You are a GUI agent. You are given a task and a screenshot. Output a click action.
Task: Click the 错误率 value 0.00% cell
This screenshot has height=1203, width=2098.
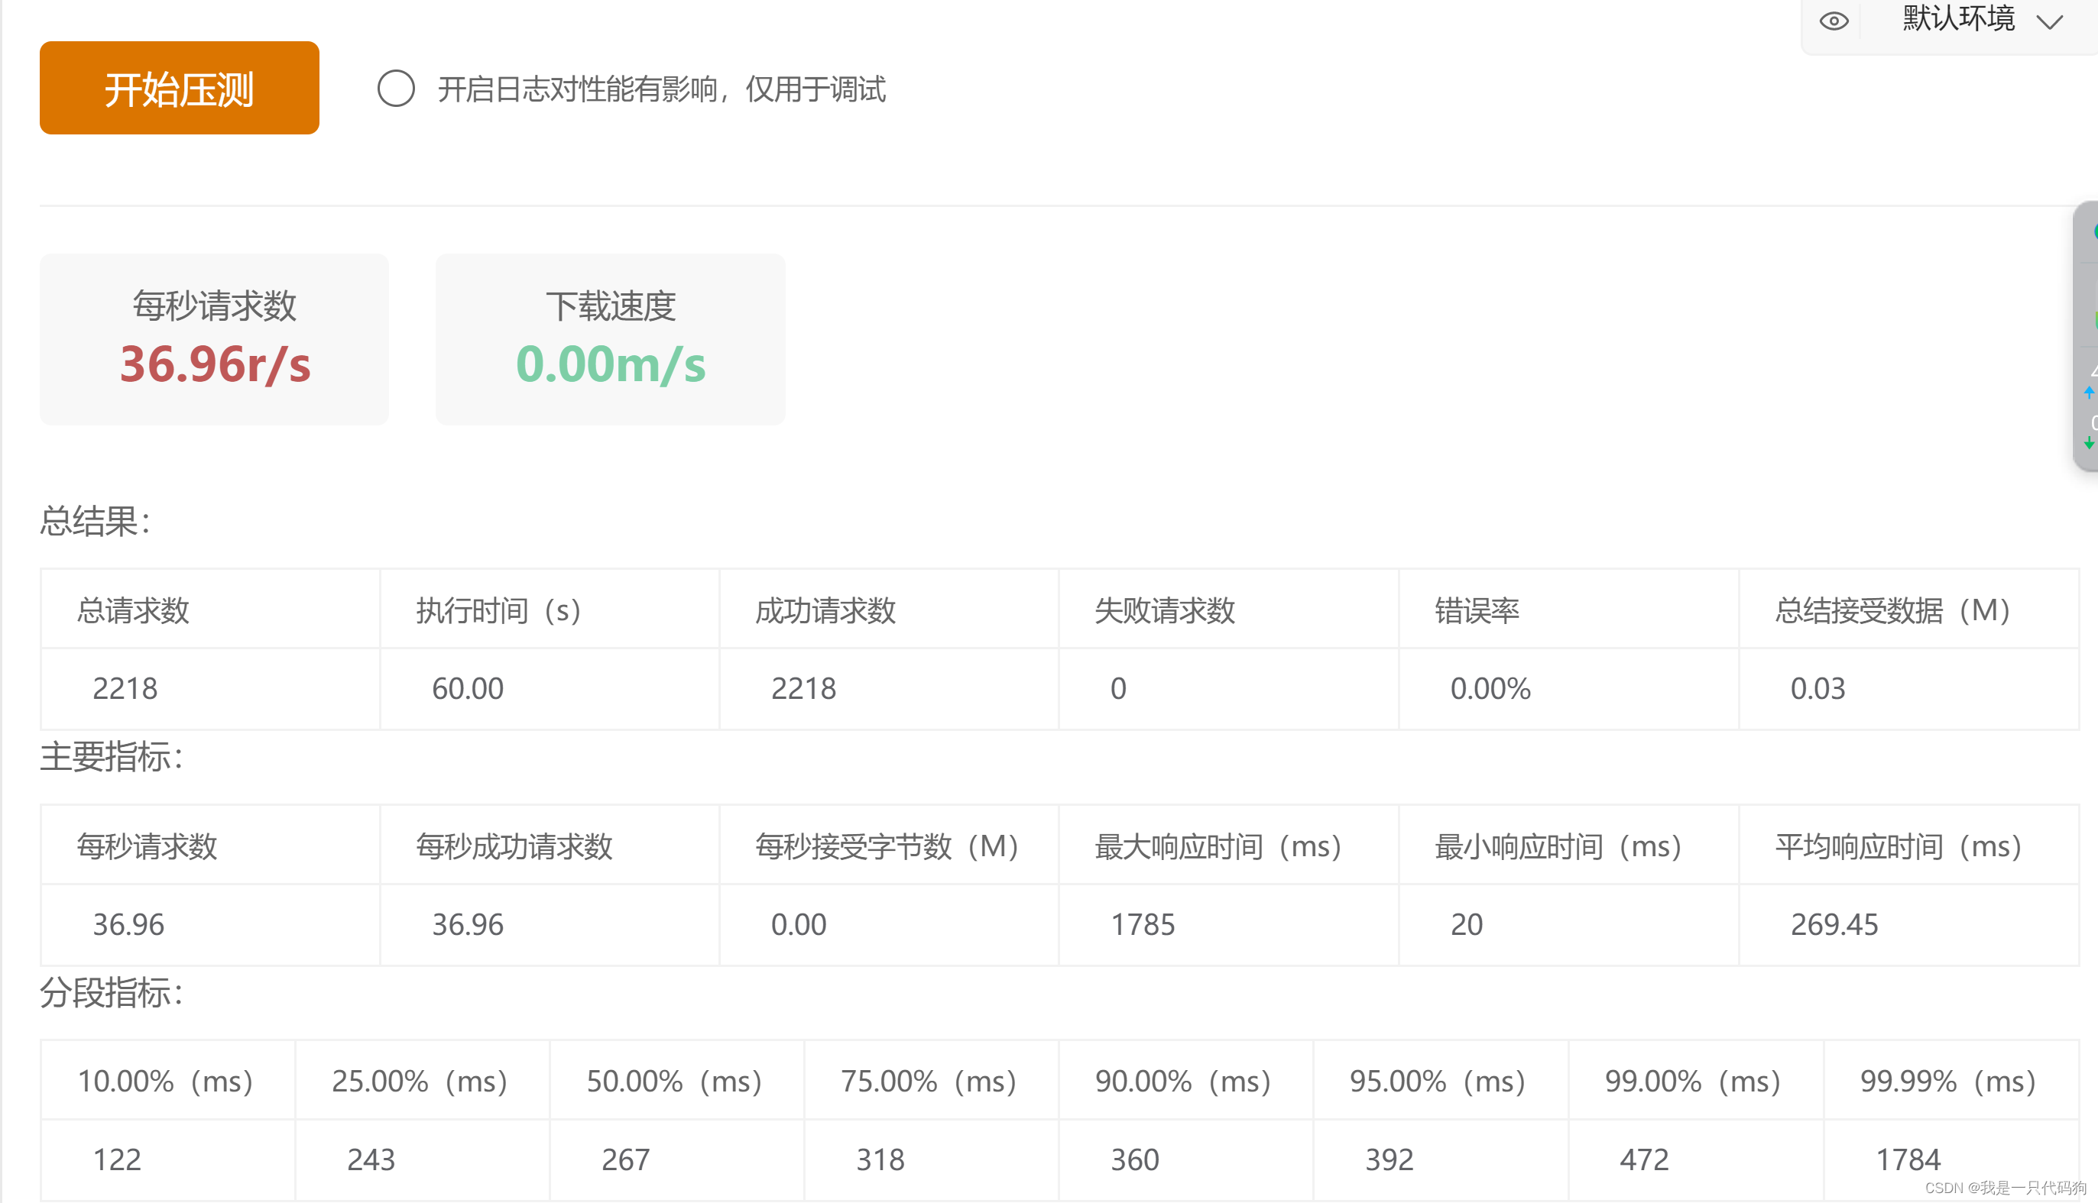coord(1490,688)
